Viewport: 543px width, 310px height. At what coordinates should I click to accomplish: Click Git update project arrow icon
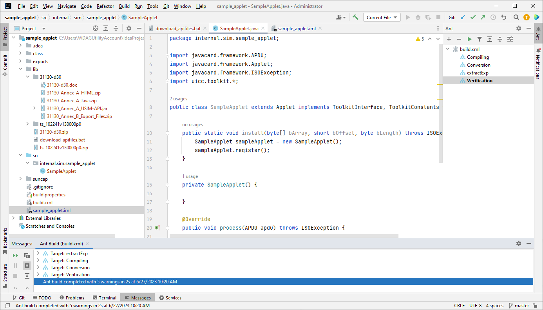coord(463,17)
